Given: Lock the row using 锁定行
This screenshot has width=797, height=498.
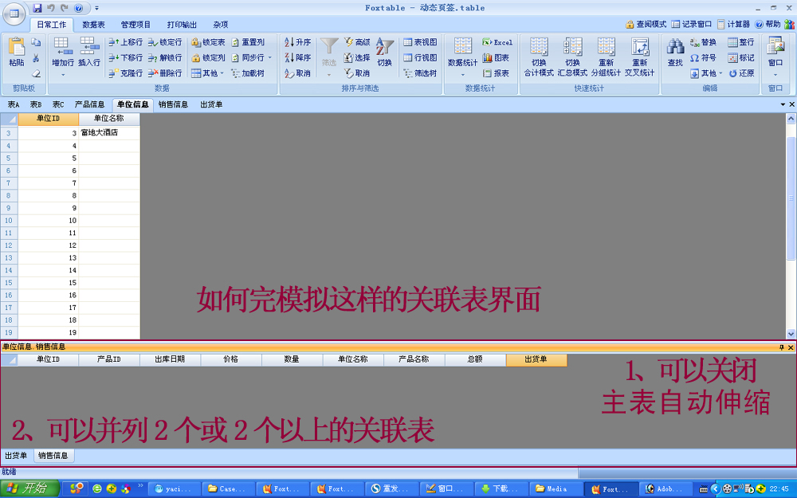Looking at the screenshot, I should point(165,42).
